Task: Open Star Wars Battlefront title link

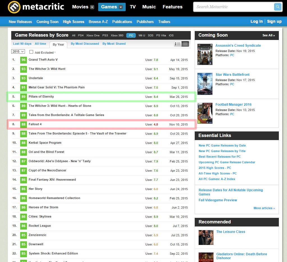Action: pos(233,75)
